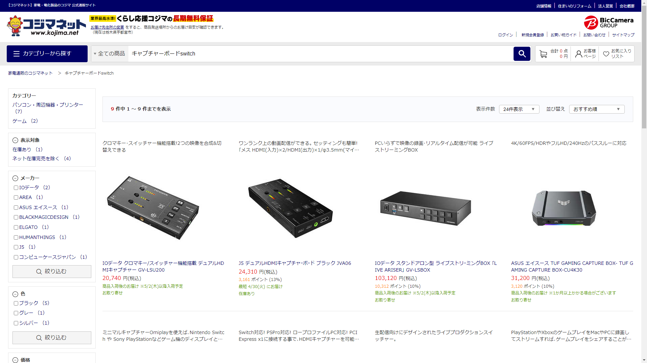This screenshot has height=363, width=647.
Task: Open the おすすめ順 sort dropdown
Action: pos(596,109)
